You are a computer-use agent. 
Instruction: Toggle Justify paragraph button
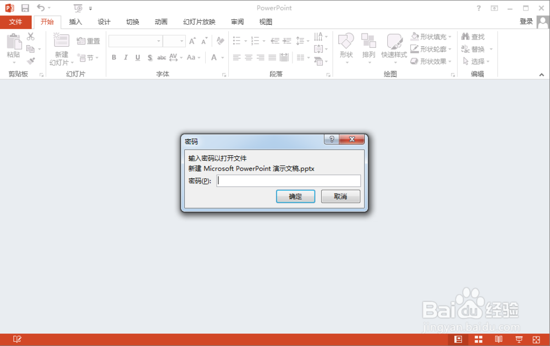point(272,58)
